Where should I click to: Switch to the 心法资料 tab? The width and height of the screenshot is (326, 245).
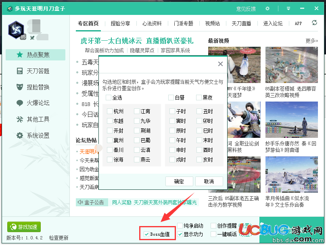[x=152, y=23]
